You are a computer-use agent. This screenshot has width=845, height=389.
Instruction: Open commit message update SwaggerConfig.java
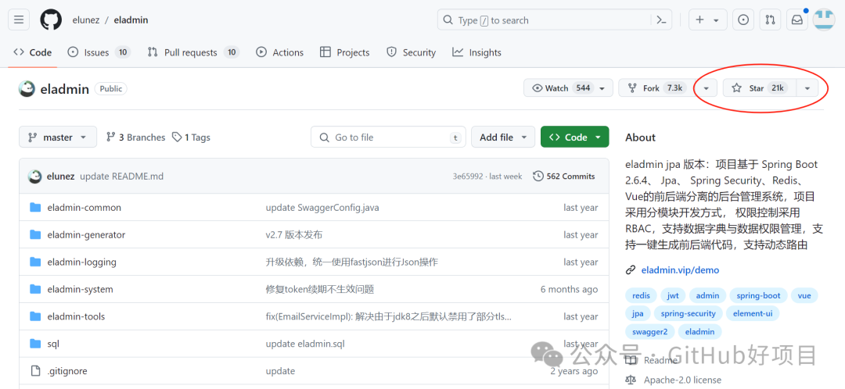tap(322, 208)
